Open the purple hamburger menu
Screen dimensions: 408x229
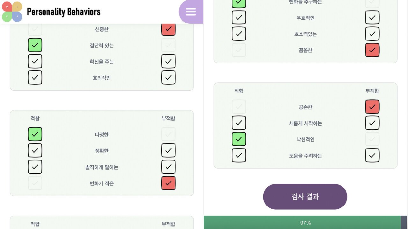[x=191, y=12]
